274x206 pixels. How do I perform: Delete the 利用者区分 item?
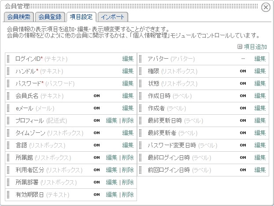tap(128, 170)
